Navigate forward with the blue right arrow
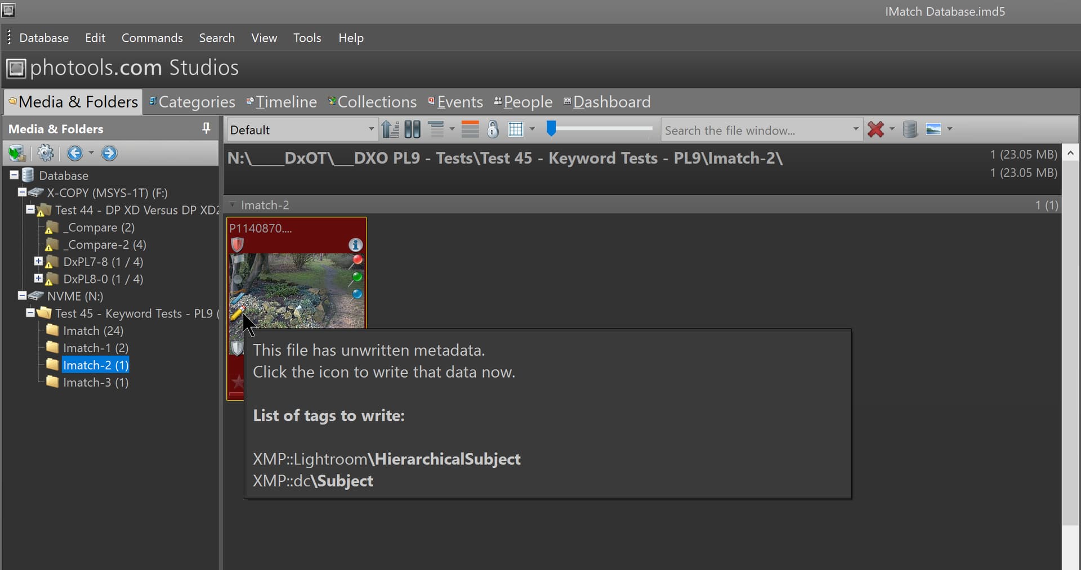The width and height of the screenshot is (1081, 570). (x=109, y=153)
